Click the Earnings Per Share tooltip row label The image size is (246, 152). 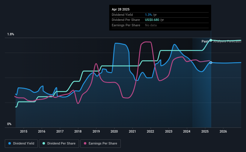pyautogui.click(x=126, y=25)
